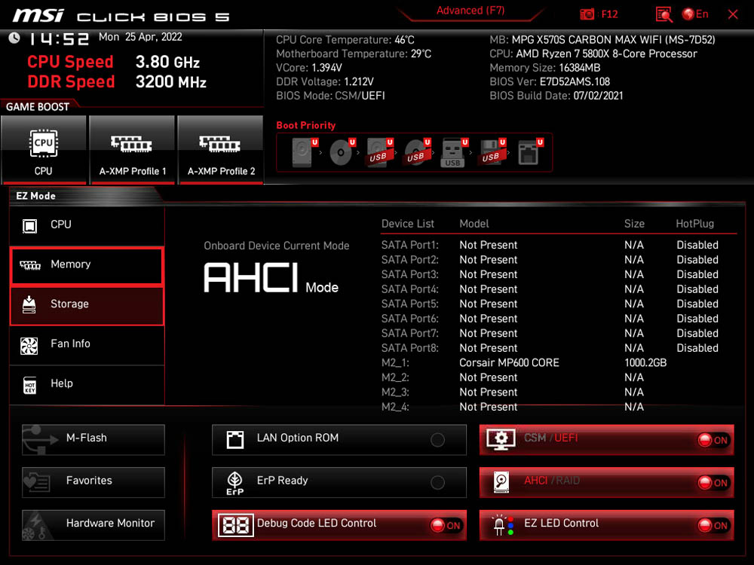Screen dimensions: 754x565
Task: Click the Model column header
Action: pyautogui.click(x=474, y=224)
